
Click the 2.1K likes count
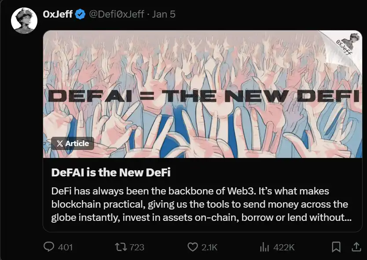coord(209,247)
